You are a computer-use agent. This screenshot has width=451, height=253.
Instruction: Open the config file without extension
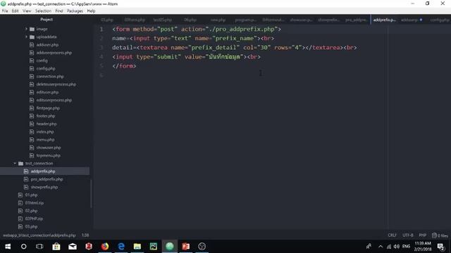coord(42,60)
